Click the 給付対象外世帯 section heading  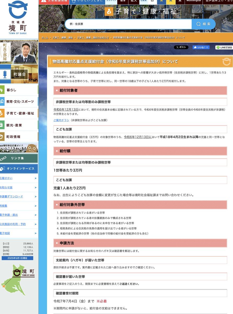coord(140,205)
